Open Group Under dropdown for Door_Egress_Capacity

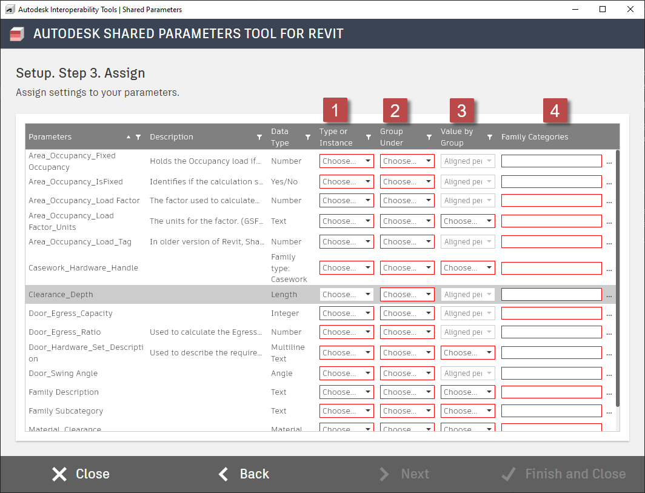pyautogui.click(x=407, y=313)
